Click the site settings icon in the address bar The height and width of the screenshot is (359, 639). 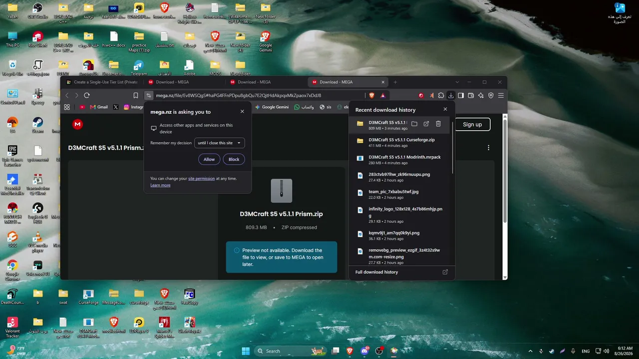point(148,95)
